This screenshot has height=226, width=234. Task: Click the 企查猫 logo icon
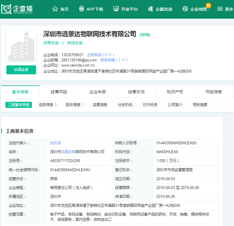tap(6, 9)
